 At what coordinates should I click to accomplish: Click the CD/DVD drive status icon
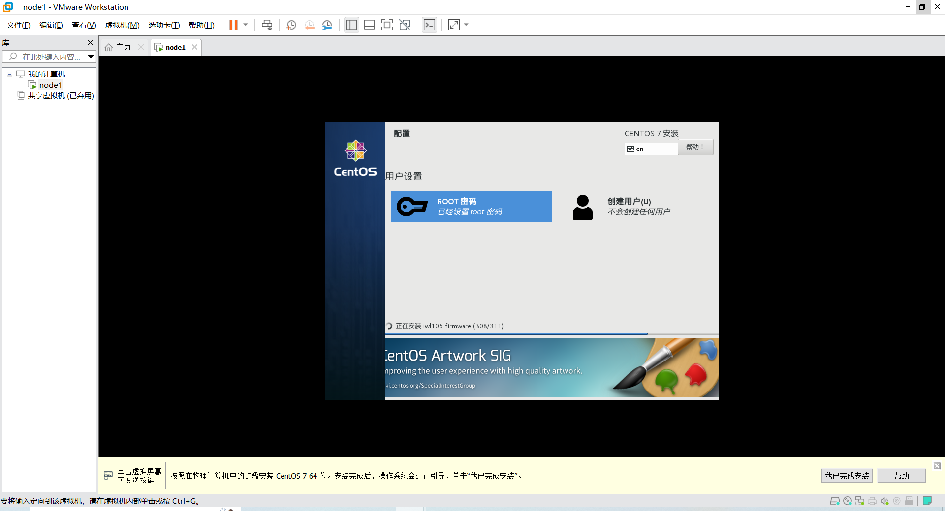[x=848, y=501]
